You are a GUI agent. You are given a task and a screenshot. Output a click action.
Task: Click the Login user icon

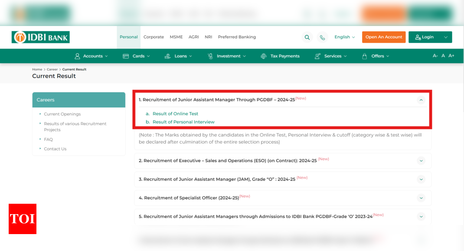pyautogui.click(x=418, y=37)
